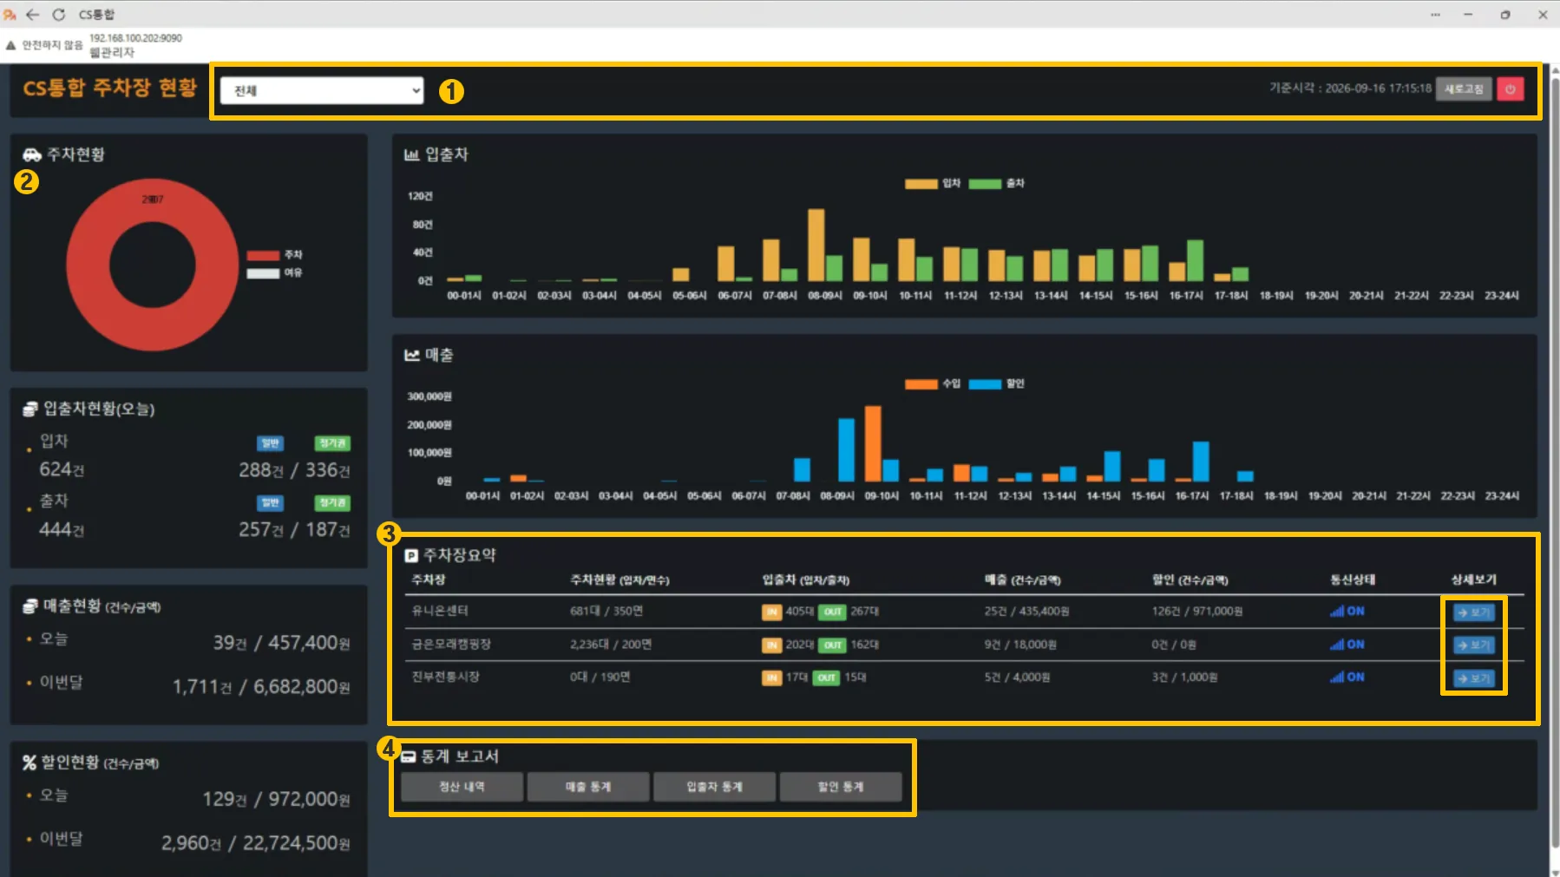Toggle 수입 series in 매출 chart legend
Viewport: 1560px width, 877px height.
933,383
